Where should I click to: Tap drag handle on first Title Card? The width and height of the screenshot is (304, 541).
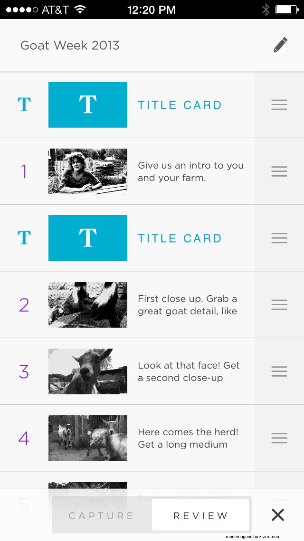[x=279, y=105]
